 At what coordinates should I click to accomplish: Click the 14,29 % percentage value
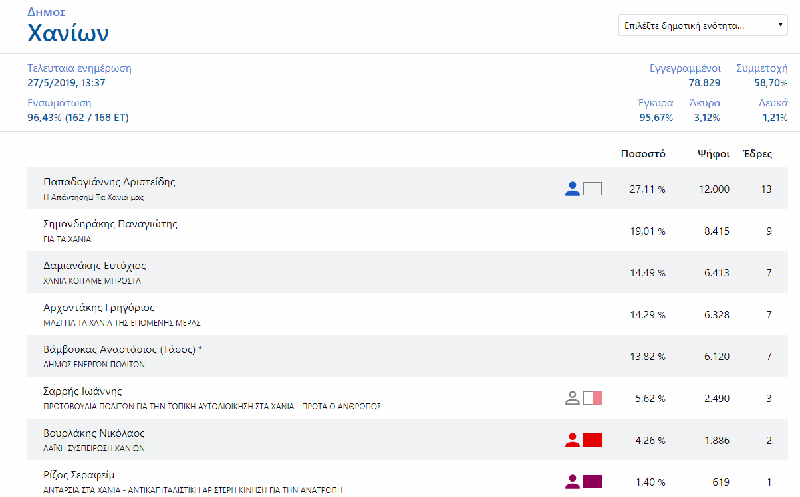[648, 315]
